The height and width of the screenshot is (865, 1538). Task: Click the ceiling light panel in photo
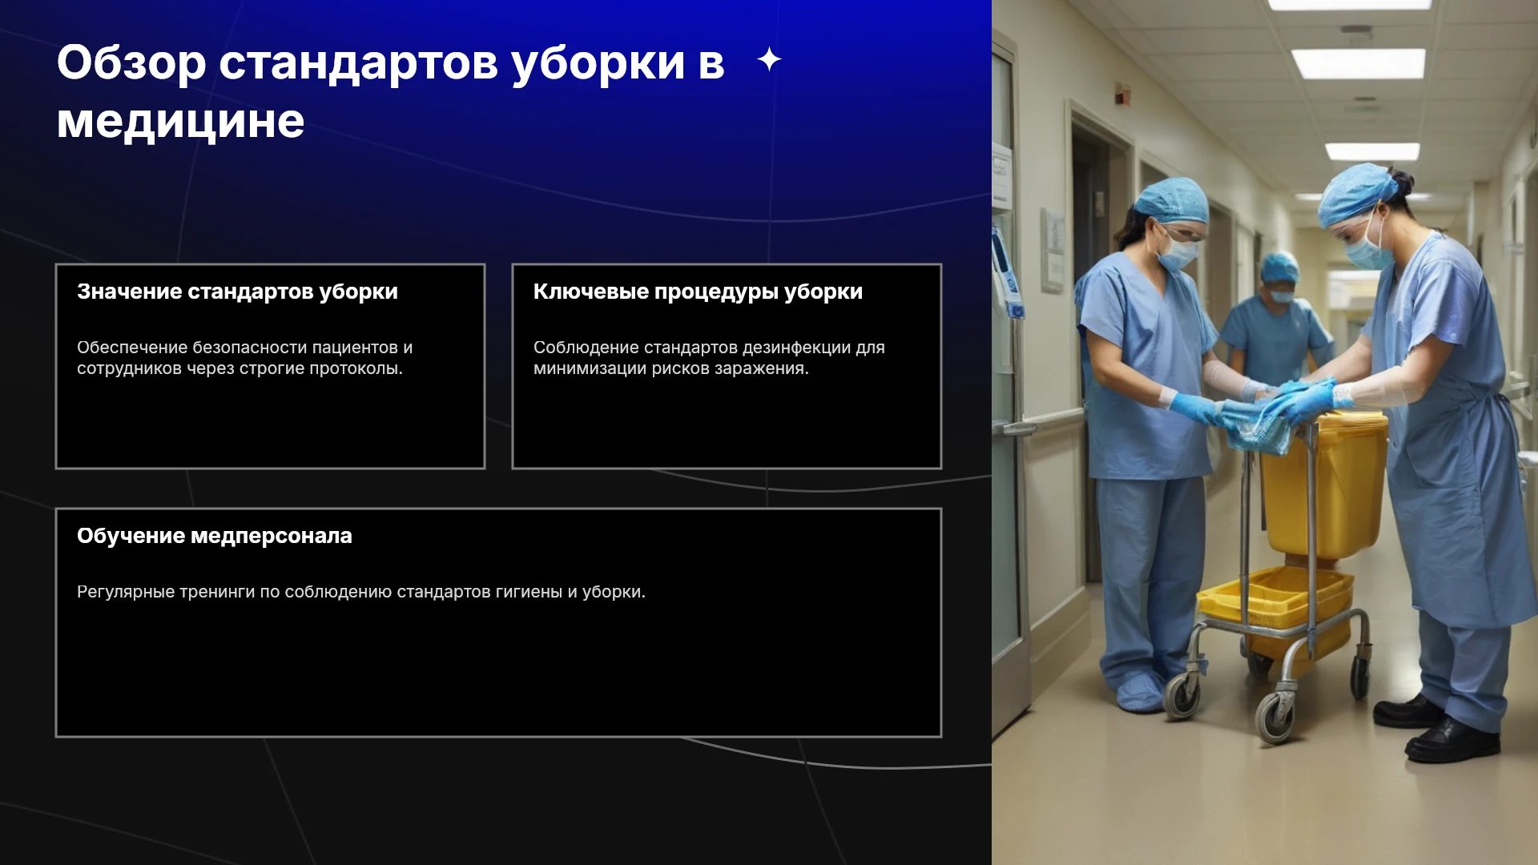1358,62
